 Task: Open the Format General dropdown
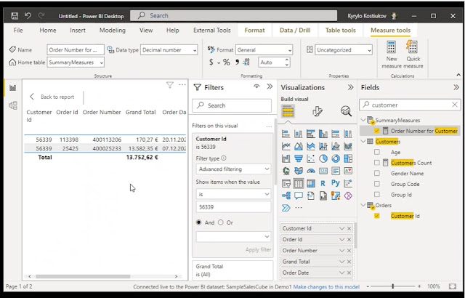coord(264,50)
